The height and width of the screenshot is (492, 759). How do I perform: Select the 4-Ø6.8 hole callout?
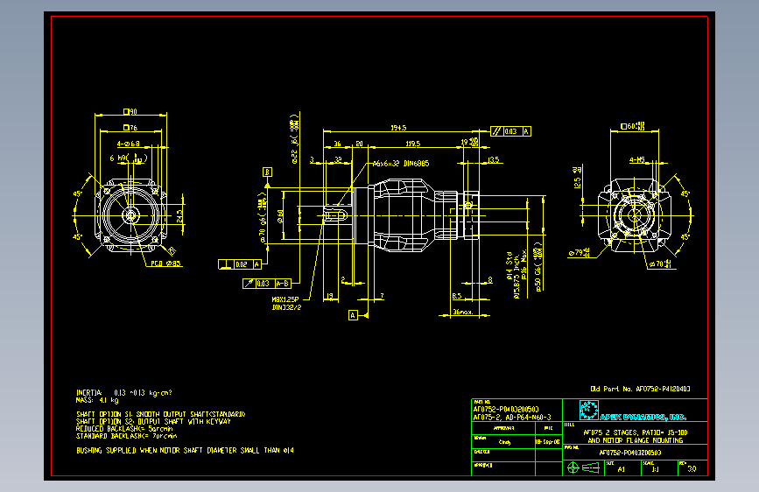pos(129,144)
